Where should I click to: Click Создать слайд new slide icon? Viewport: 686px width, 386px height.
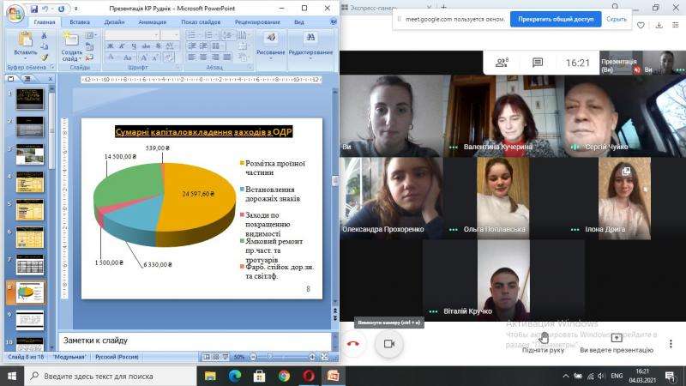(72, 45)
